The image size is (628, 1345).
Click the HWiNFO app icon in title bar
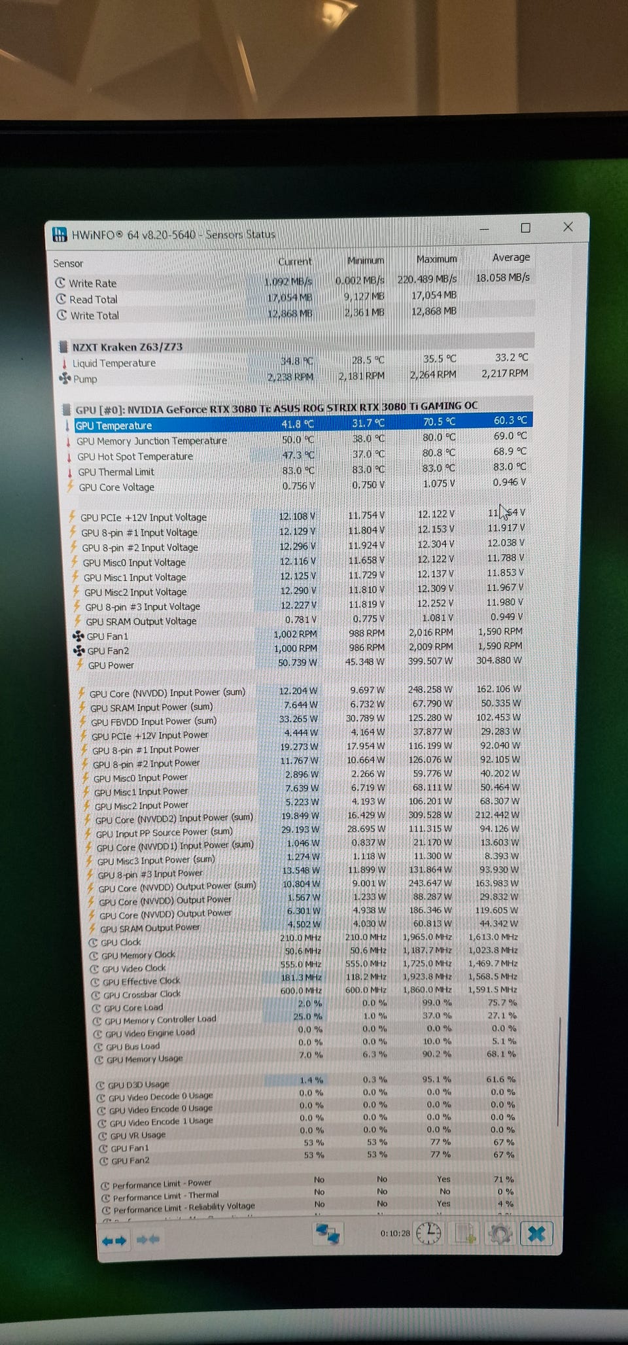[60, 234]
